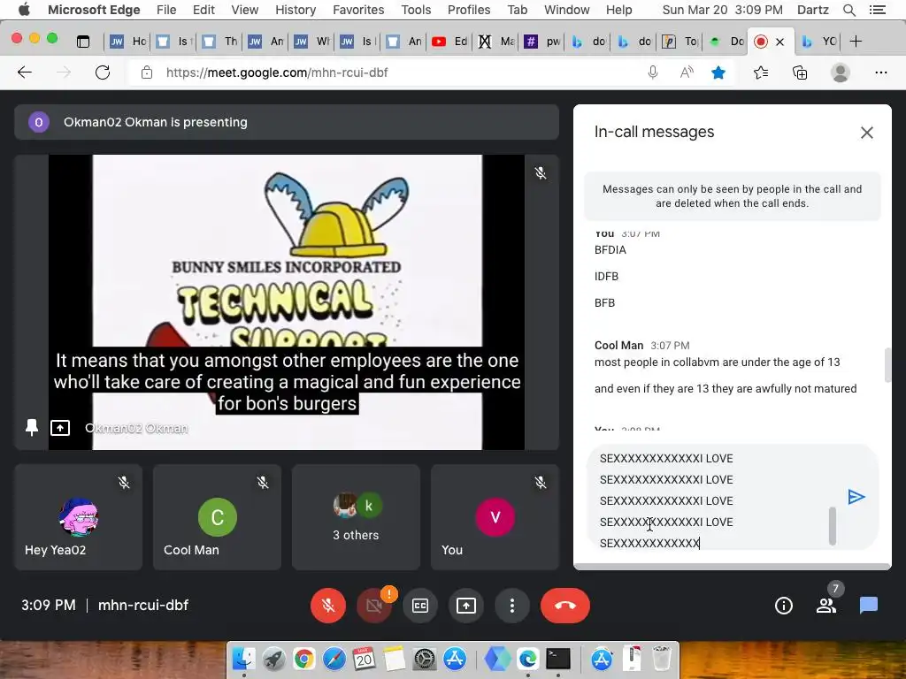Select the Hey Yea02 participant tile
The image size is (906, 679).
click(79, 517)
